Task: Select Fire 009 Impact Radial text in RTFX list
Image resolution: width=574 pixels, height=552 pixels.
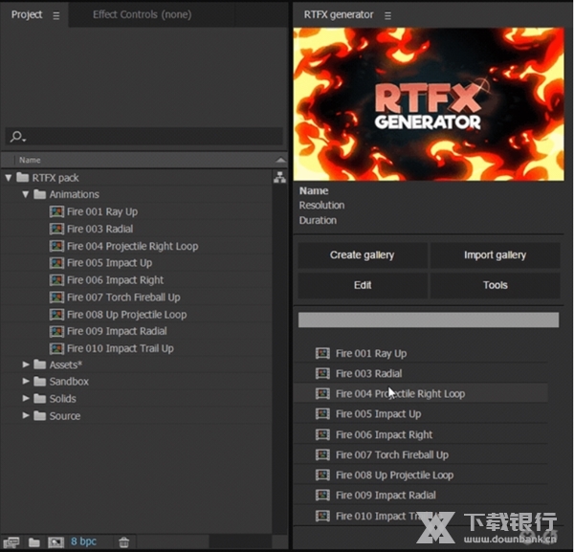Action: point(386,496)
